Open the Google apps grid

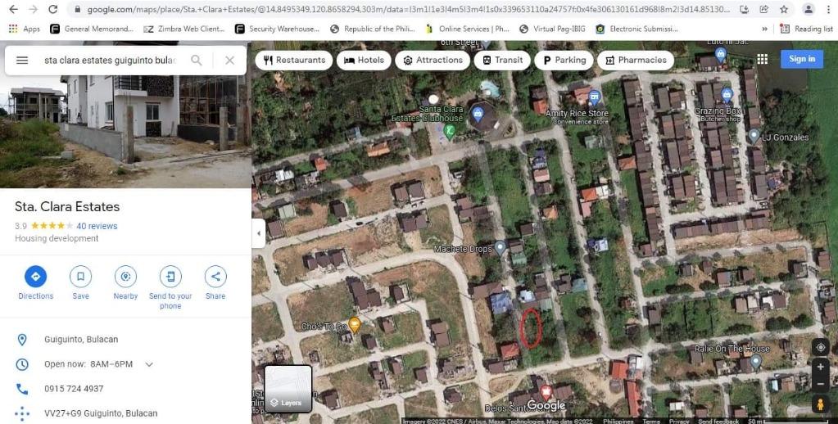click(762, 59)
